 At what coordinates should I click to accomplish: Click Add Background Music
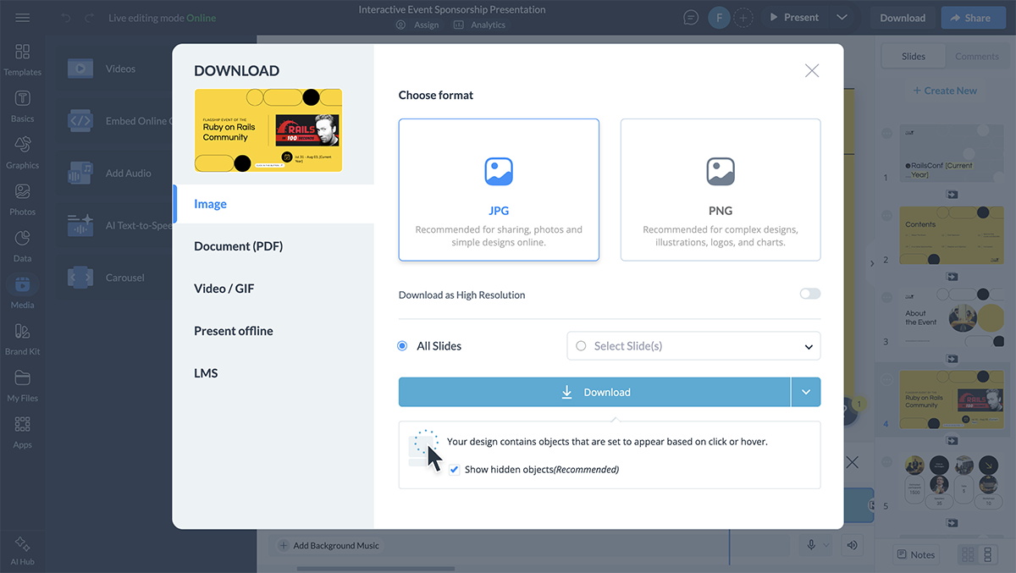click(x=329, y=546)
